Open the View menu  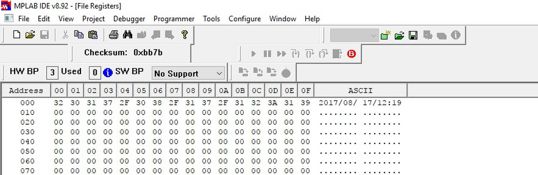pyautogui.click(x=66, y=19)
